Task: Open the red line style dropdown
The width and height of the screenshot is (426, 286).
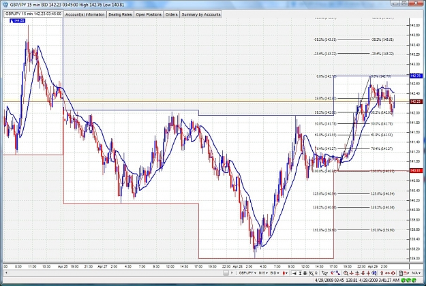Action: tap(406, 273)
